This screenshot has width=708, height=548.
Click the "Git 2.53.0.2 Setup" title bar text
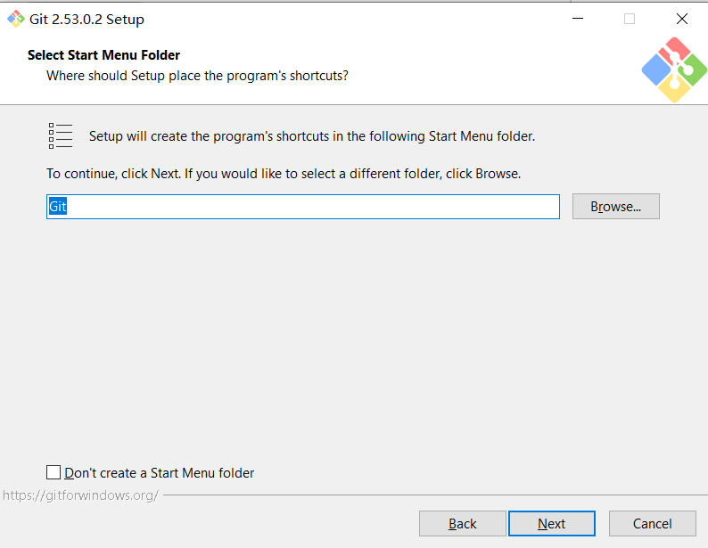pos(86,19)
